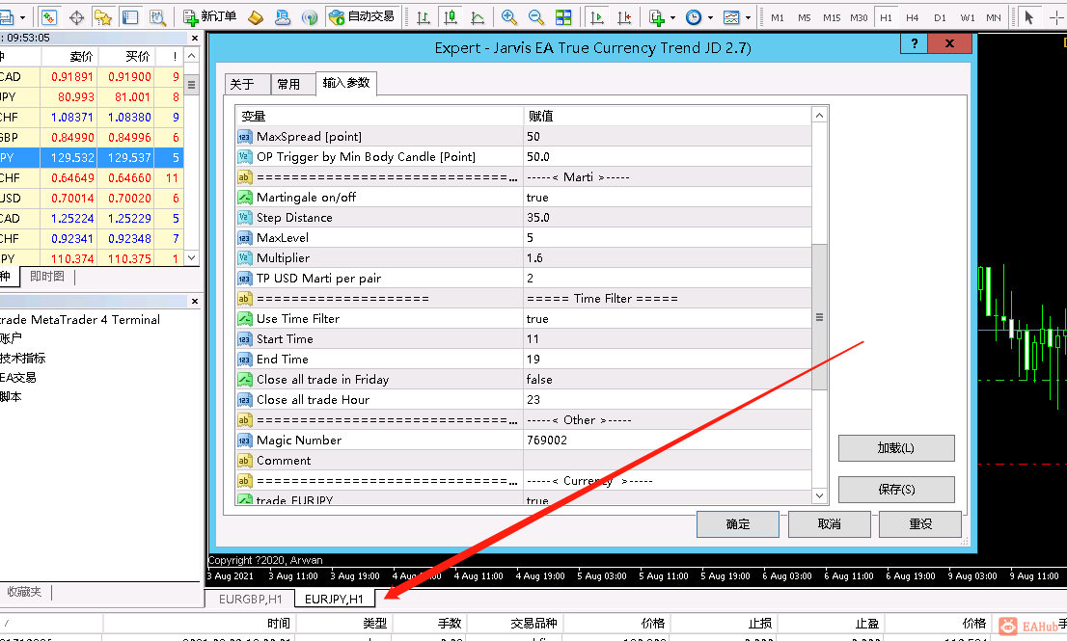Select the arrow cursor tool

coord(1028,17)
